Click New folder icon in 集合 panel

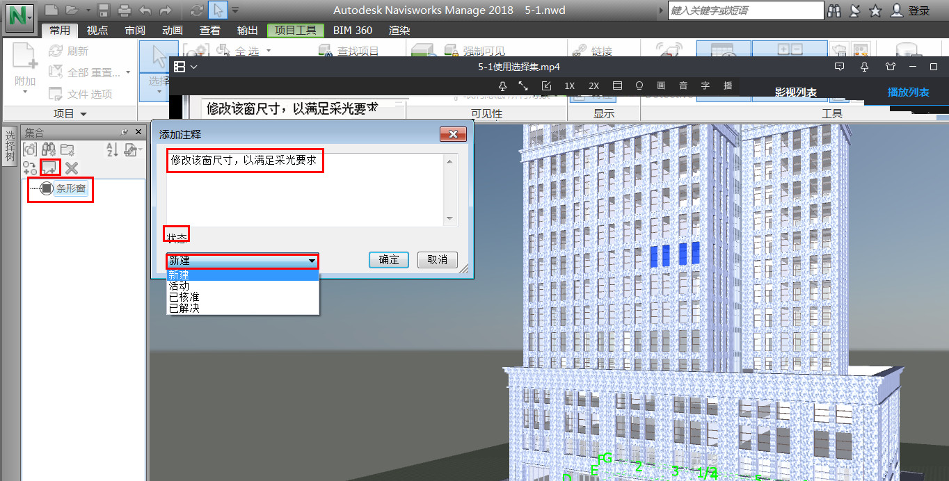point(67,149)
